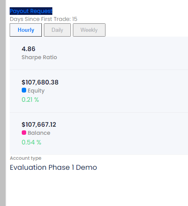Switch to the Daily tab

click(x=57, y=30)
